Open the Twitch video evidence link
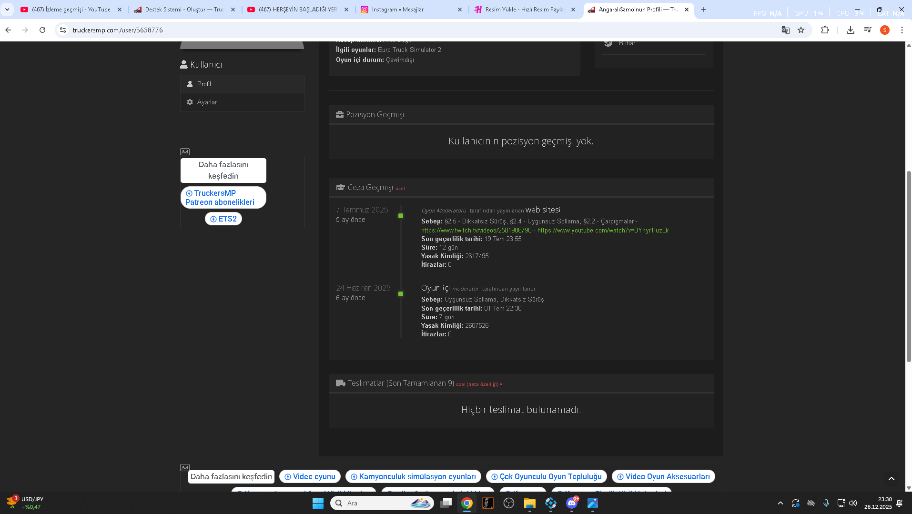912x514 pixels. pos(476,230)
